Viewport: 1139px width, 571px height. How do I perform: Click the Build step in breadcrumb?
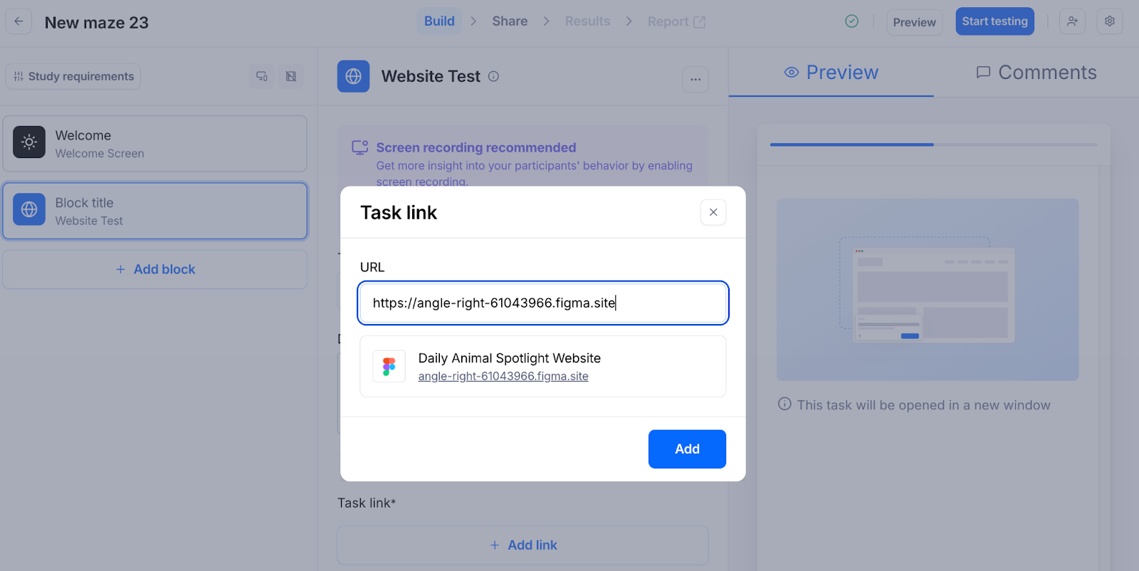439,21
